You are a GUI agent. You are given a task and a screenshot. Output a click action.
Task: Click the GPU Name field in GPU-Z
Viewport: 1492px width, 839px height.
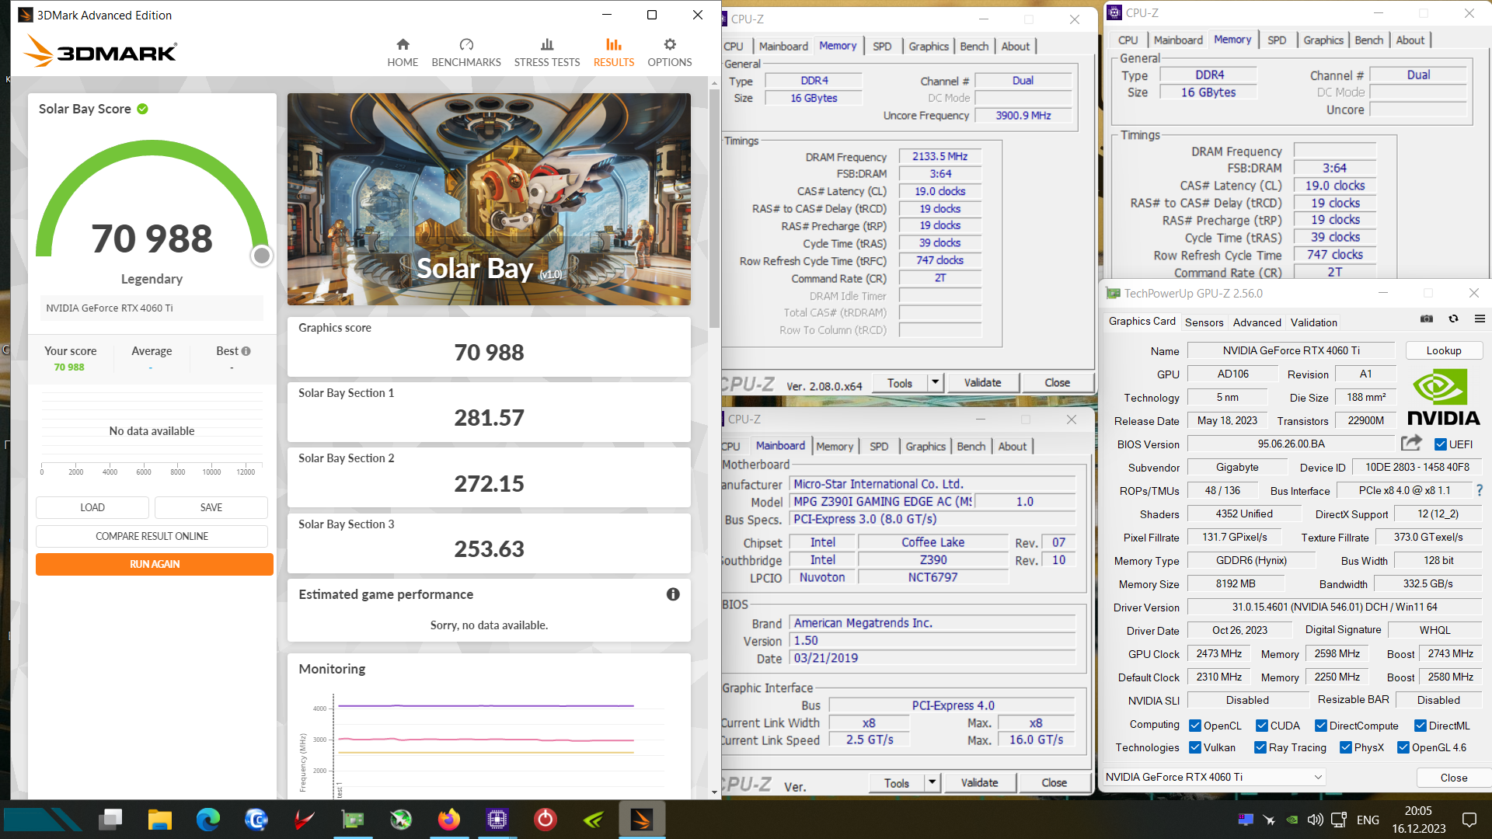(x=1291, y=350)
